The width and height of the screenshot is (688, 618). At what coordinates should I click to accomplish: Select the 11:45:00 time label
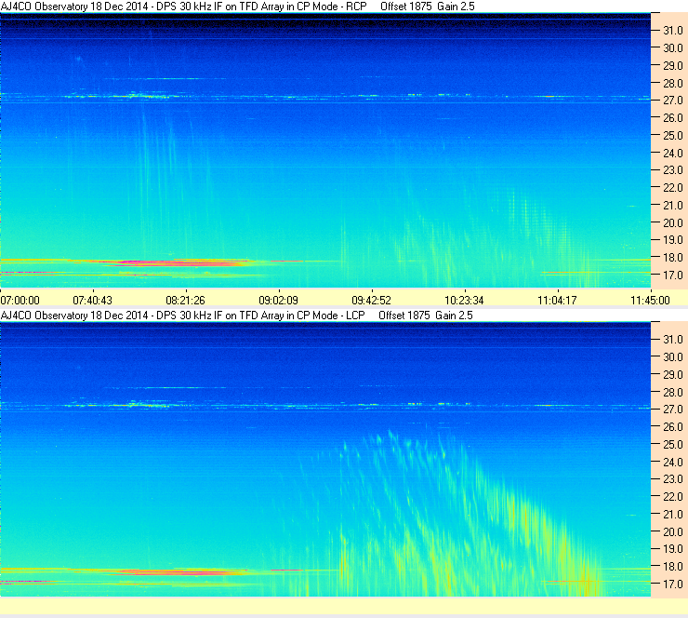tap(650, 301)
